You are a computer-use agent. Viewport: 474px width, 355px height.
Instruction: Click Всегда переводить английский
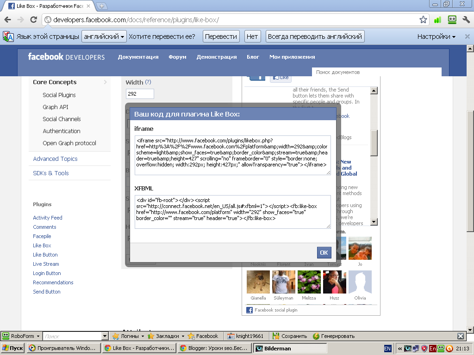click(315, 37)
